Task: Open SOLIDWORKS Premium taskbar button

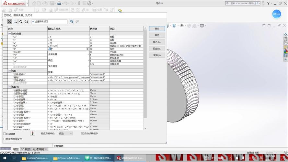Action: 130,158
